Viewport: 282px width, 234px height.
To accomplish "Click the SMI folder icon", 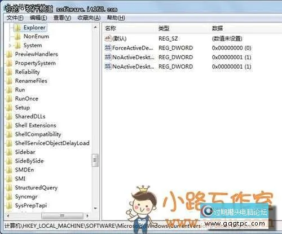I will (x=9, y=179).
